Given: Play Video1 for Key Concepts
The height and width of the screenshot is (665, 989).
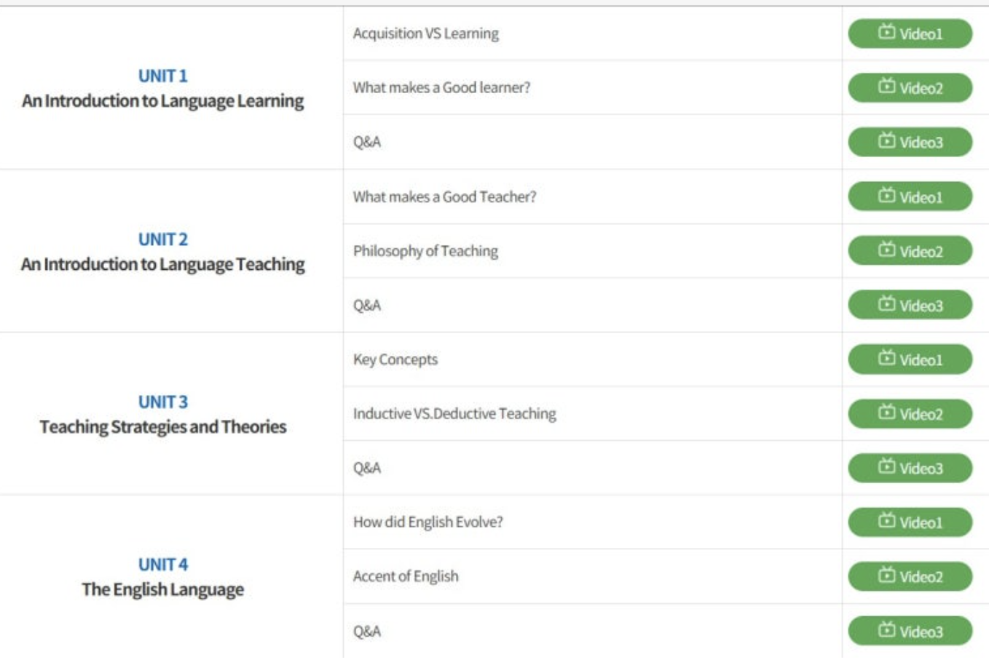Looking at the screenshot, I should tap(910, 359).
